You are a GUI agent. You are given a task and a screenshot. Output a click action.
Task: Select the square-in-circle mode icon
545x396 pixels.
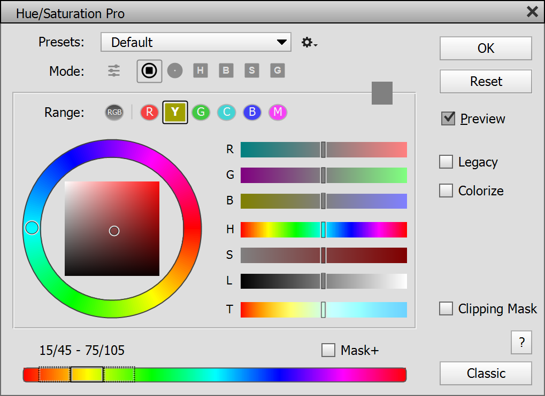tap(149, 71)
